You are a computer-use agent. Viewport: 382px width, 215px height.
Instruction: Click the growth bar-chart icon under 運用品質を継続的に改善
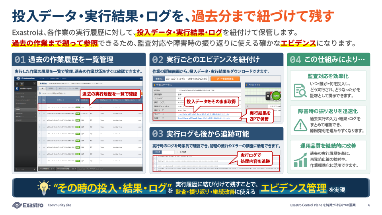tap(300, 160)
